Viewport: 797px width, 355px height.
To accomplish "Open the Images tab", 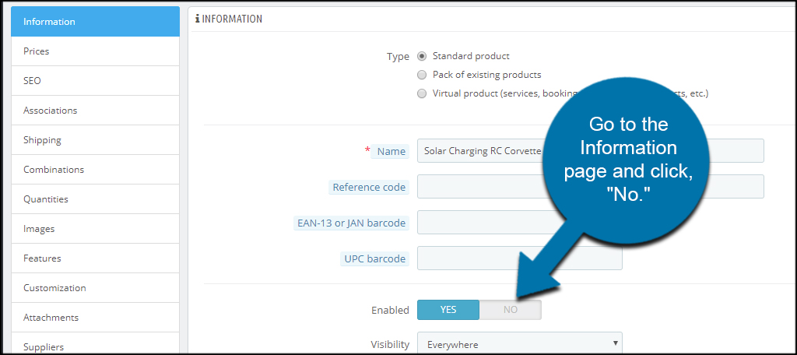I will 95,229.
